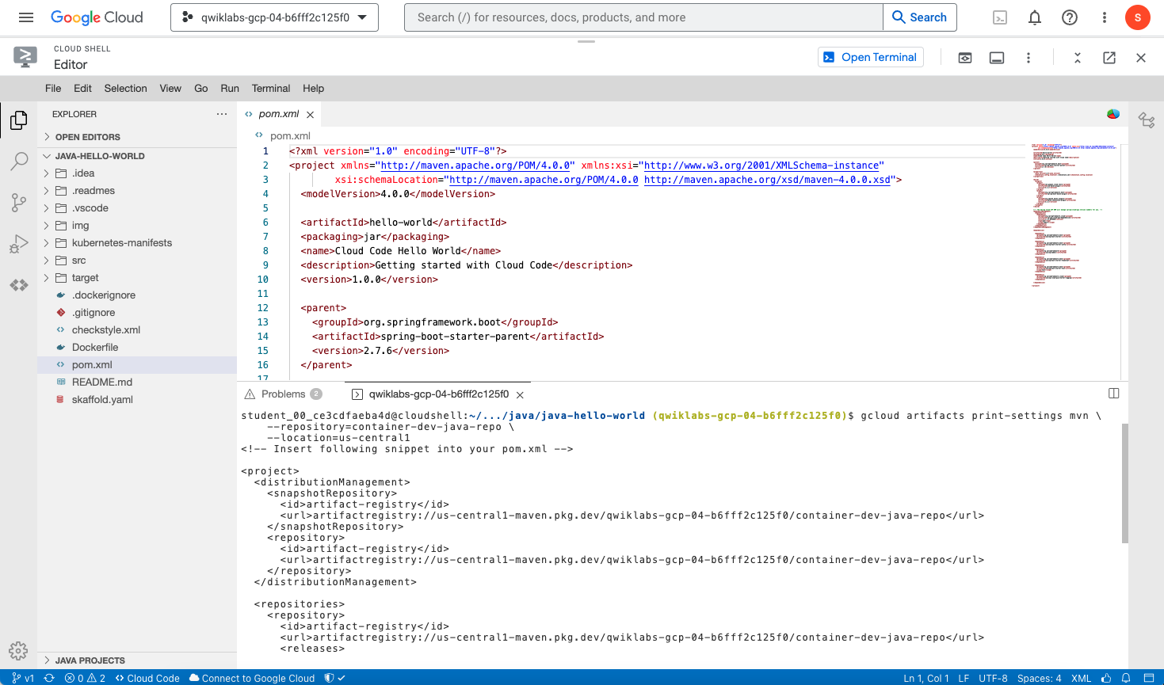The width and height of the screenshot is (1164, 685).
Task: Open the Terminal menu
Action: pyautogui.click(x=270, y=89)
